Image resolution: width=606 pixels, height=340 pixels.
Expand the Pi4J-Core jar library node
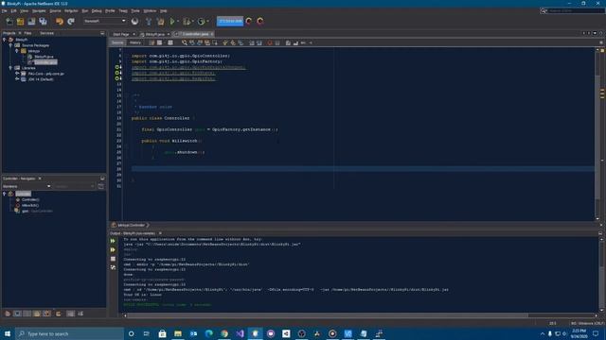point(17,74)
